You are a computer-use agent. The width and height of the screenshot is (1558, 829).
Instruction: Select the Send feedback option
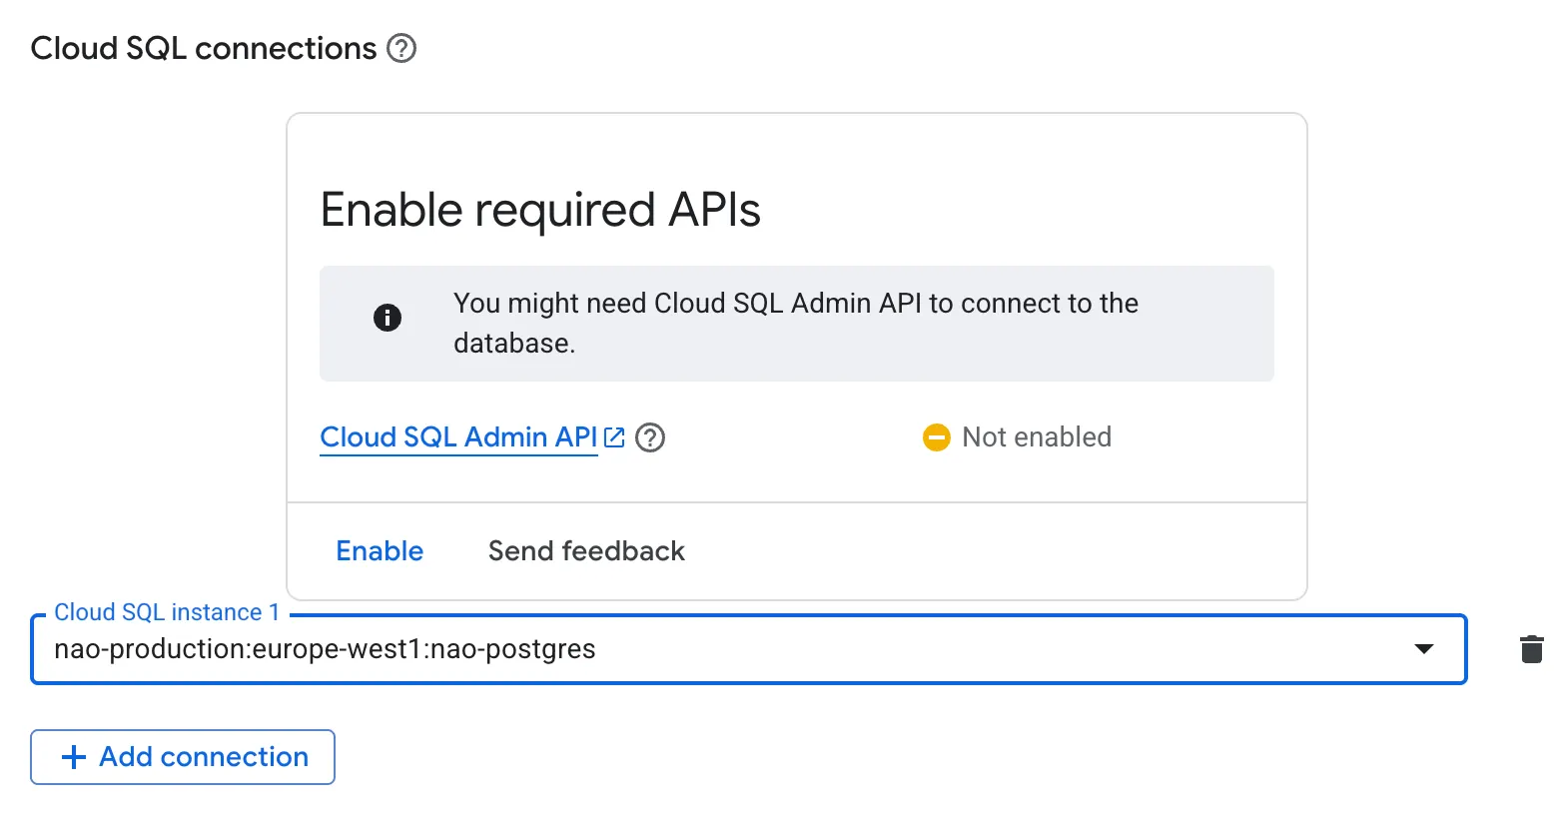point(585,550)
